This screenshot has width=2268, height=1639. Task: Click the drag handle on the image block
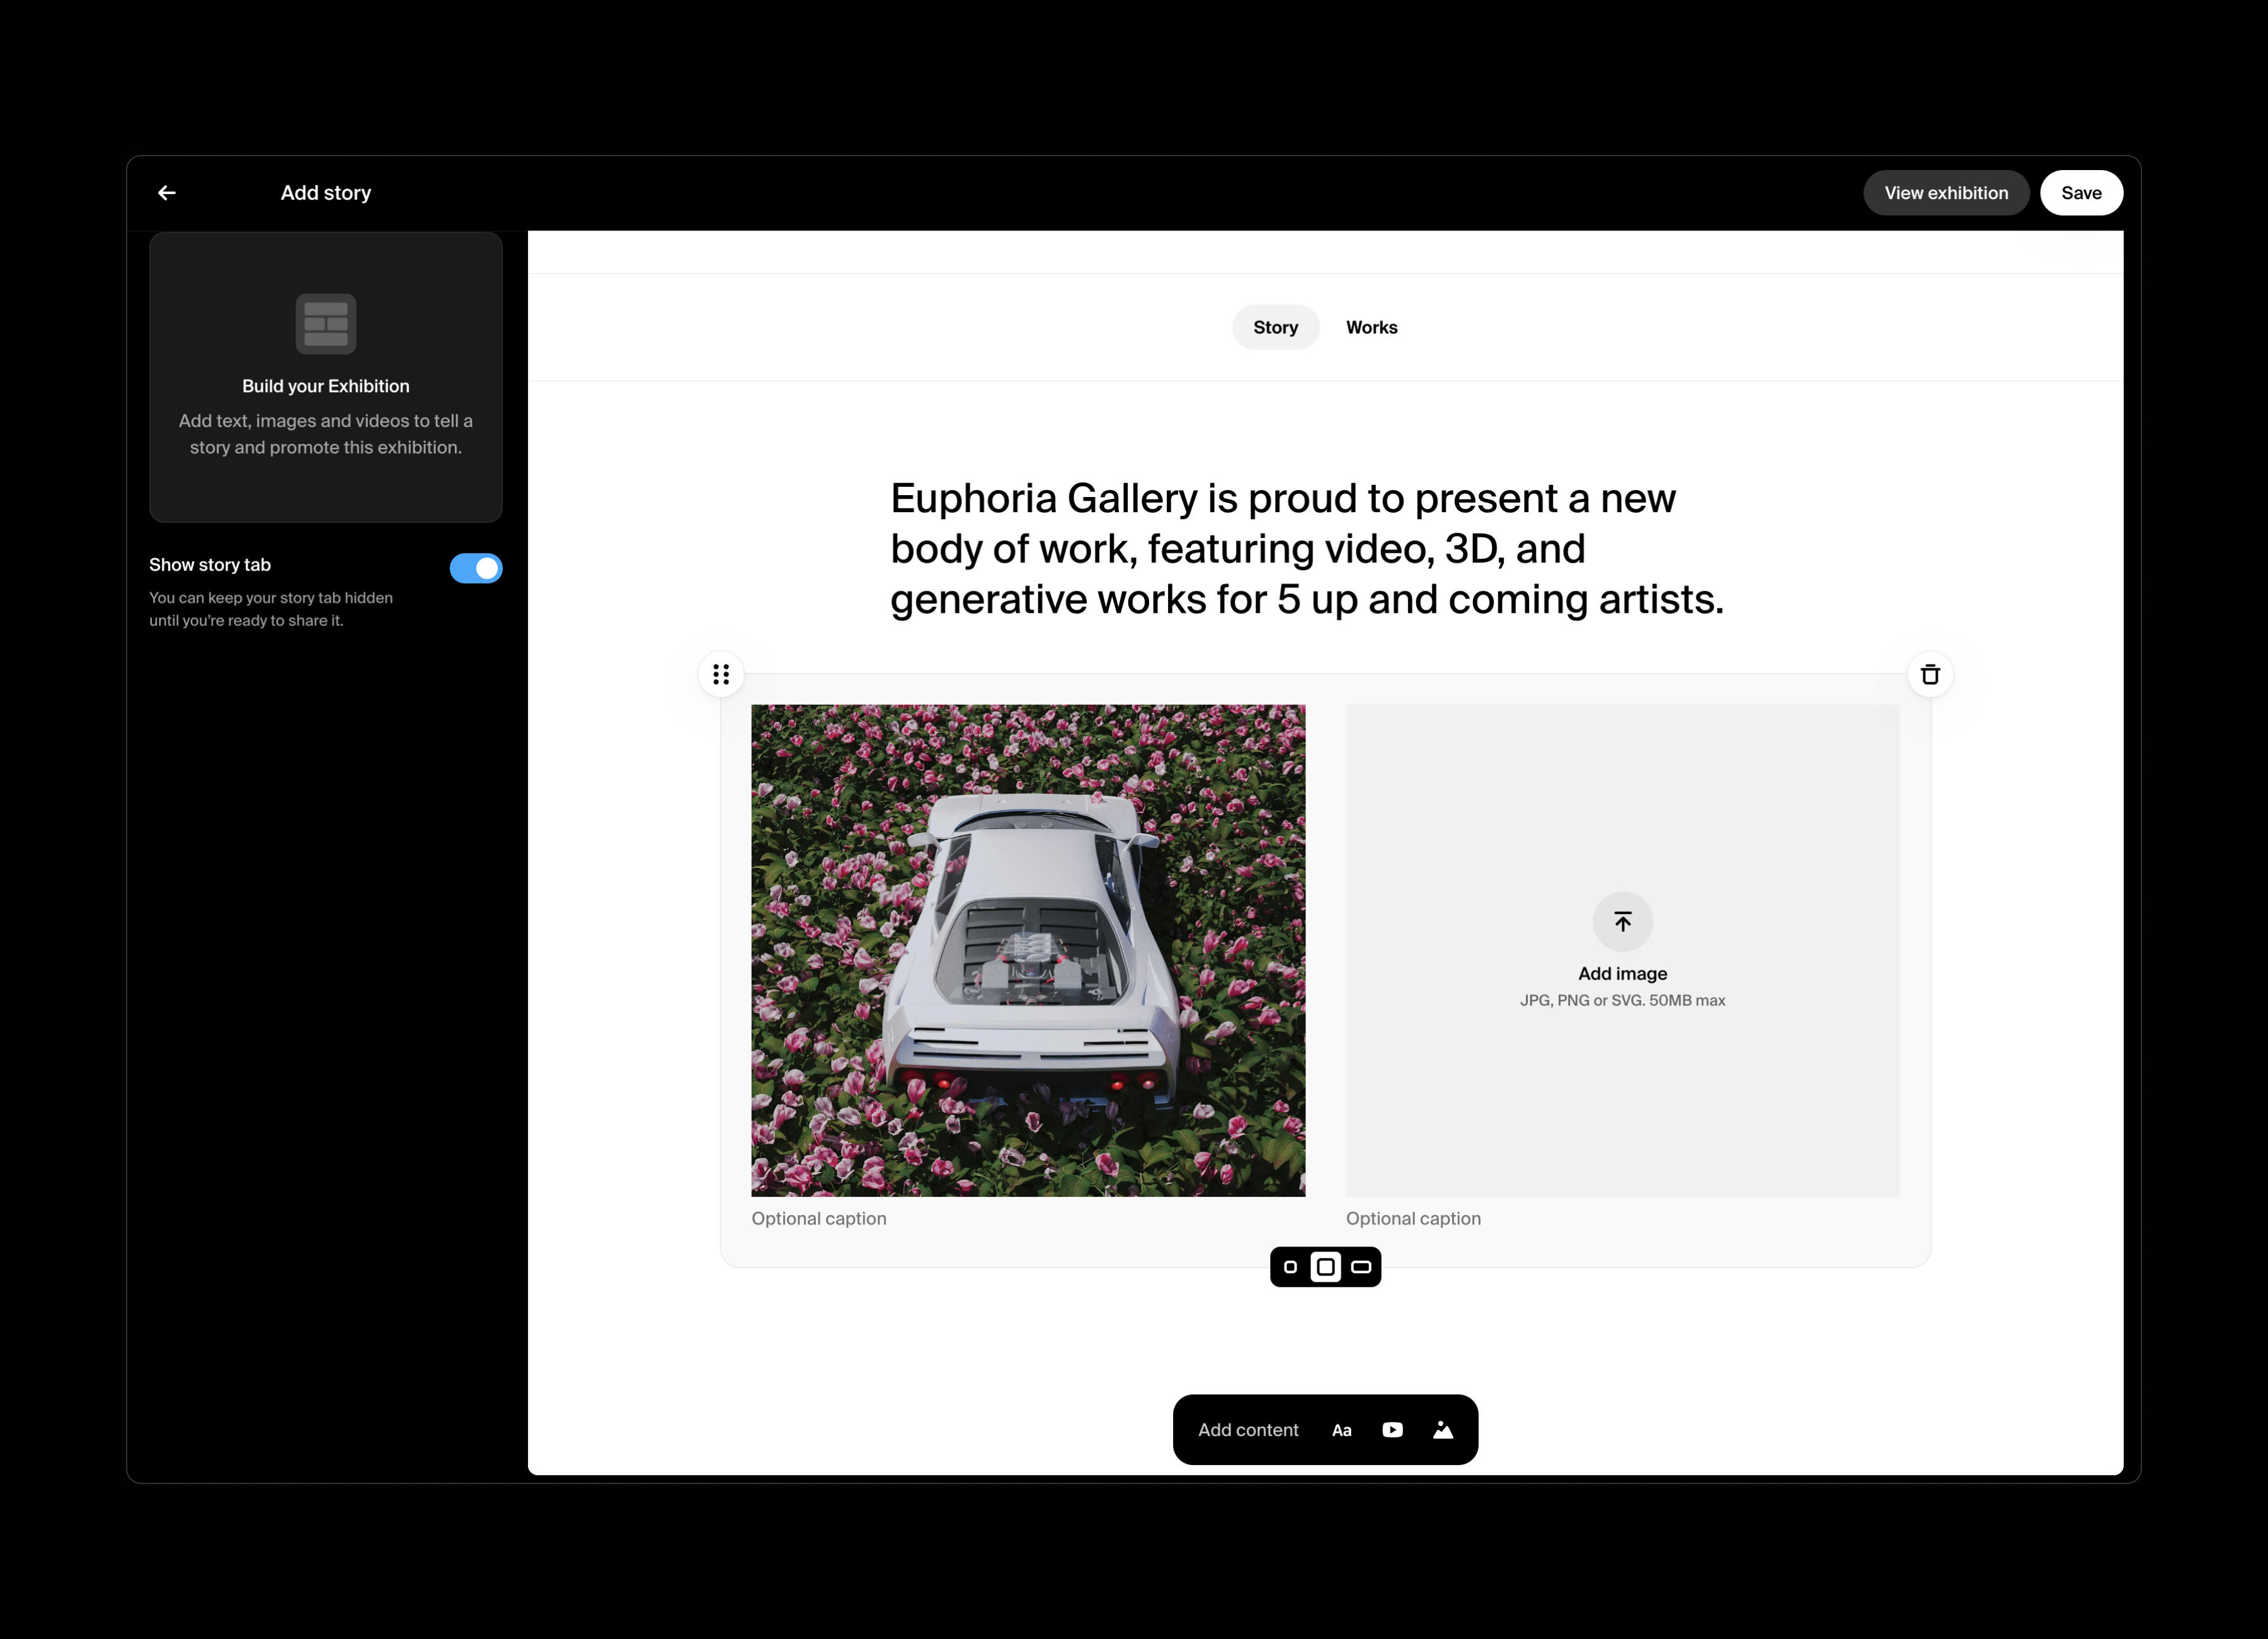[721, 674]
